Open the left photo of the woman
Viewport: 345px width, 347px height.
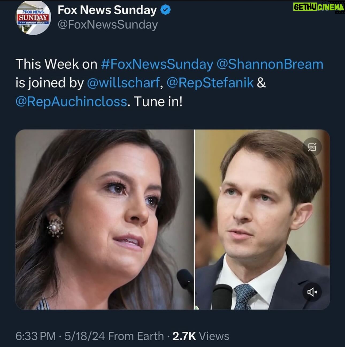coord(104,220)
